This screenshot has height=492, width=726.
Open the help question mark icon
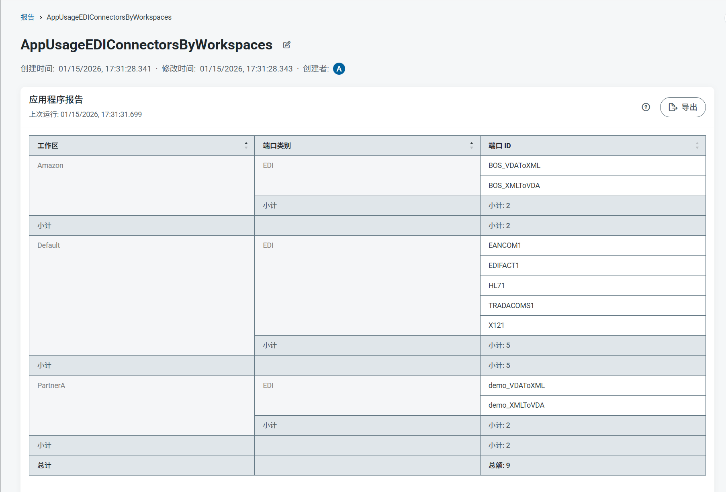646,107
